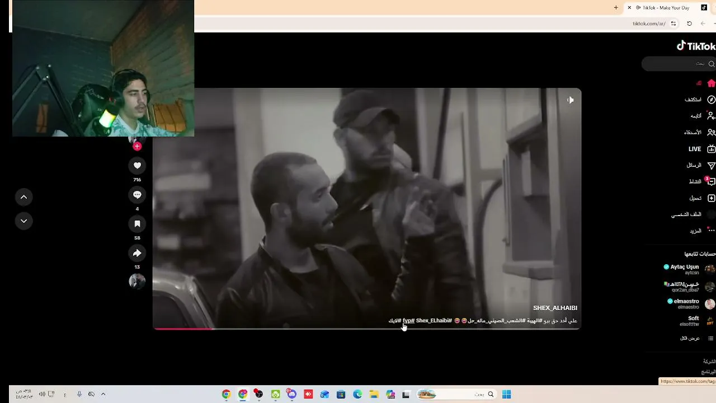Open the For You home tab
Viewport: 716px width, 403px height.
pos(705,83)
